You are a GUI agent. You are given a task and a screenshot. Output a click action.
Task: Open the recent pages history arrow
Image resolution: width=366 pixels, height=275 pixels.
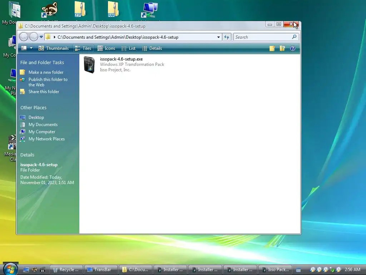tap(41, 37)
